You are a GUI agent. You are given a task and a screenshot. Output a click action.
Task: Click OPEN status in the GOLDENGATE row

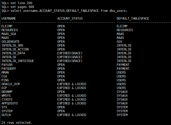coord(61,42)
